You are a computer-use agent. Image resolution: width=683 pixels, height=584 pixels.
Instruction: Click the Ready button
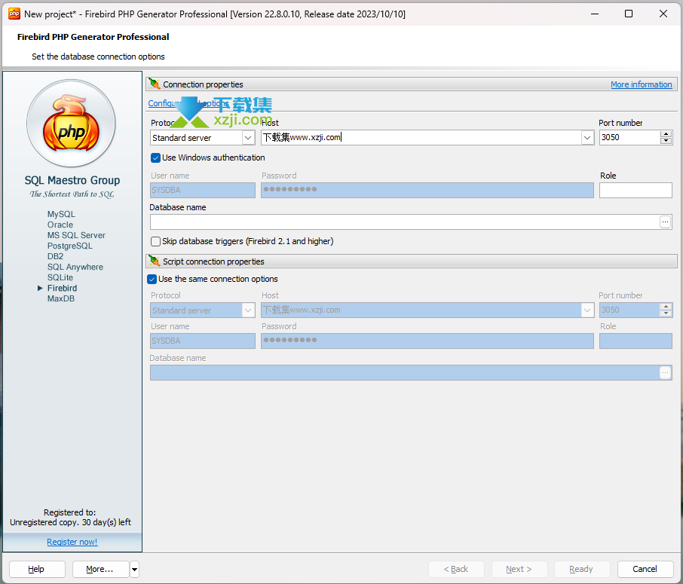(x=582, y=569)
